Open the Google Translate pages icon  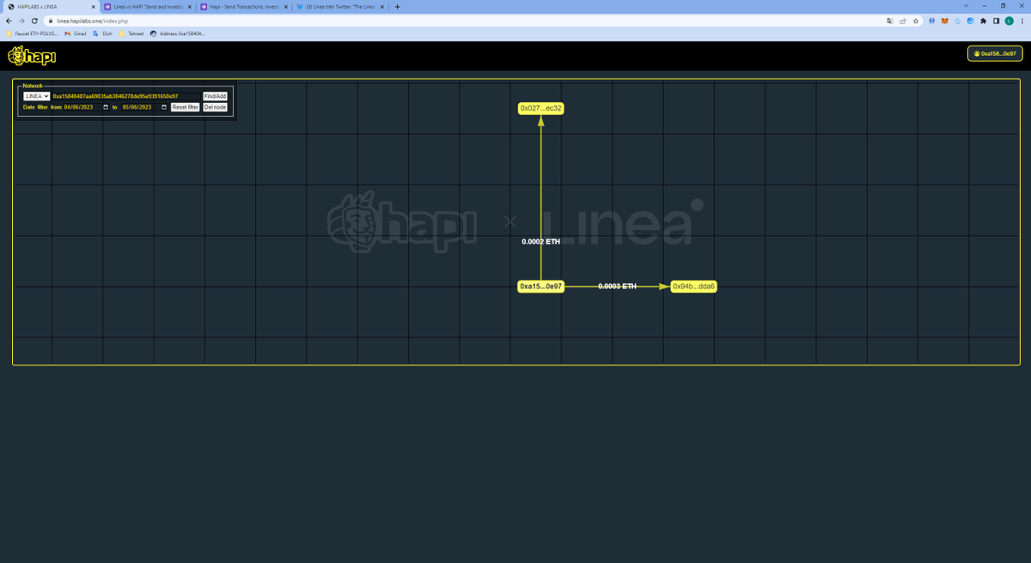click(x=891, y=21)
